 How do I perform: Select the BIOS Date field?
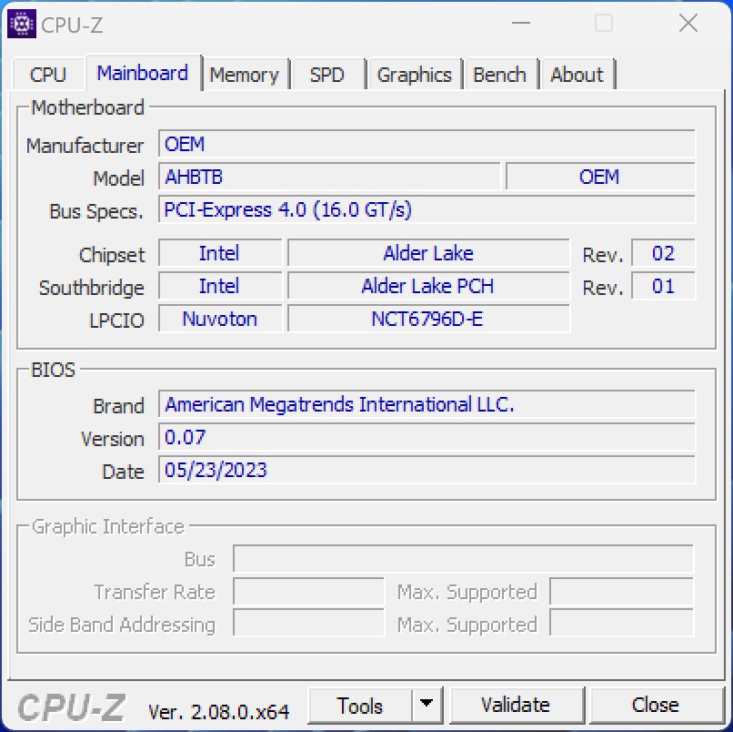tap(426, 470)
